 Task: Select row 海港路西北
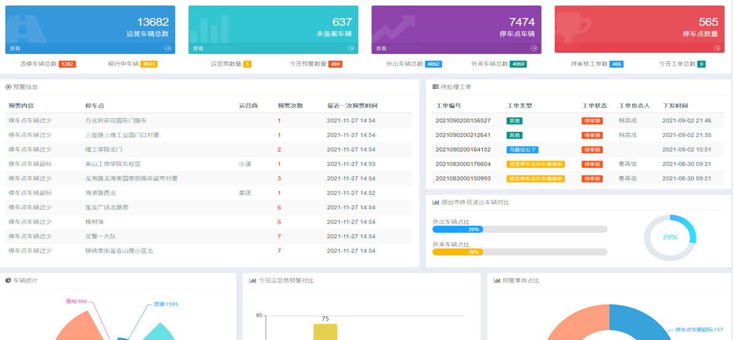[x=209, y=193]
